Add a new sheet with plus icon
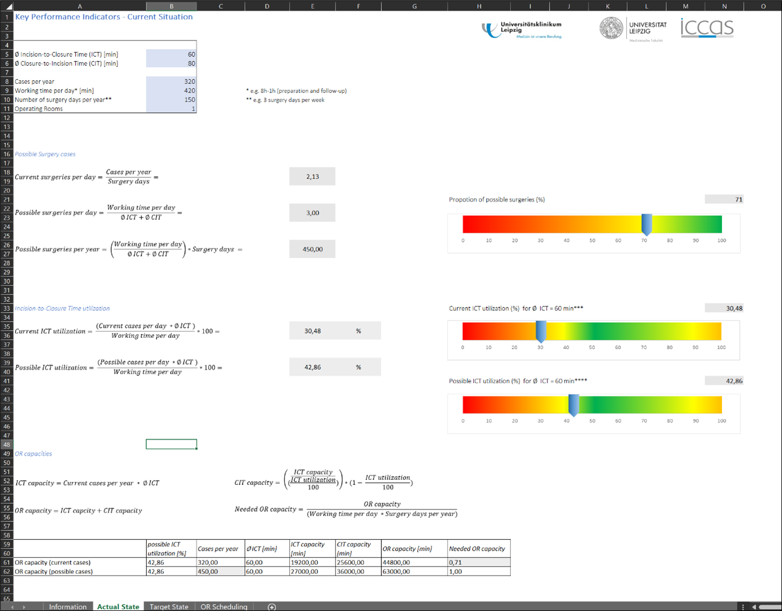782x611 pixels. coord(272,606)
